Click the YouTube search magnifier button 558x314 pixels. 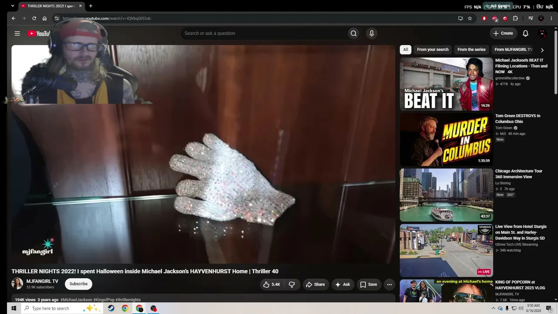point(354,33)
